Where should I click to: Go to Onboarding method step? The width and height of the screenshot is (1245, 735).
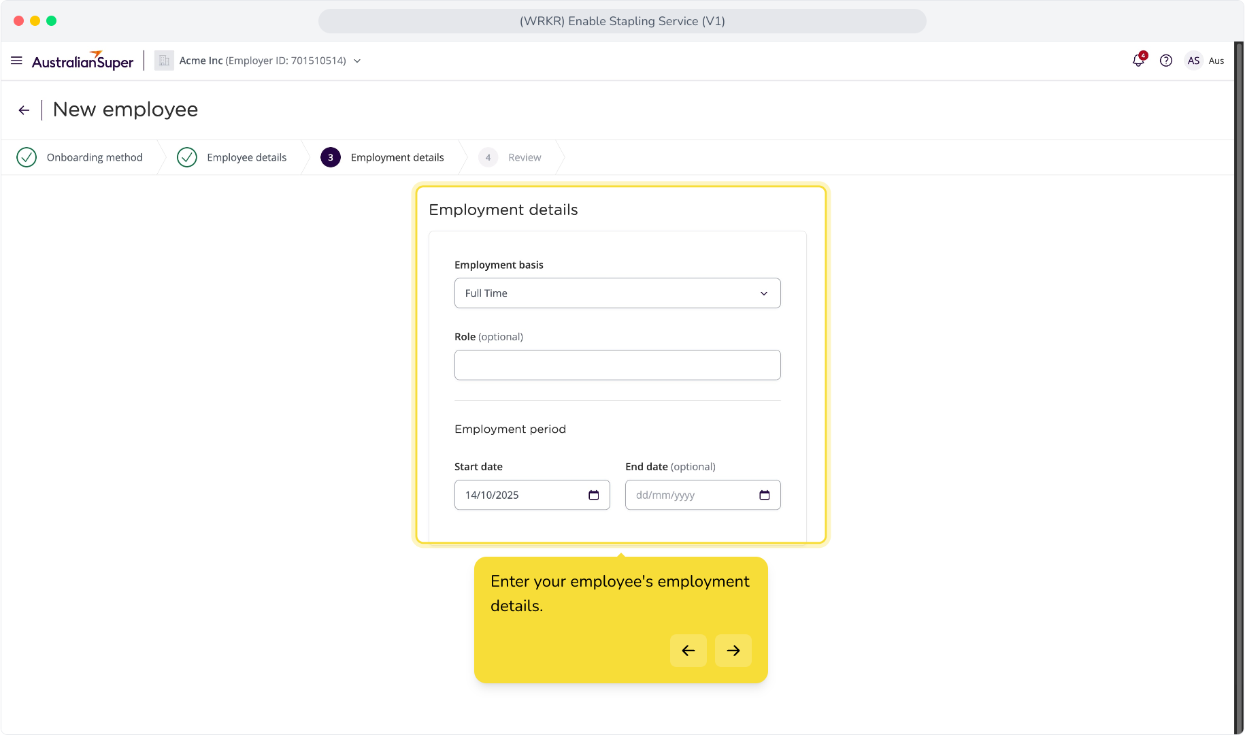pos(80,157)
